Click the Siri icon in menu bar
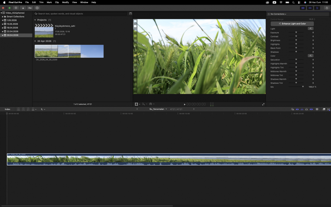The height and width of the screenshot is (207, 331). point(305,2)
